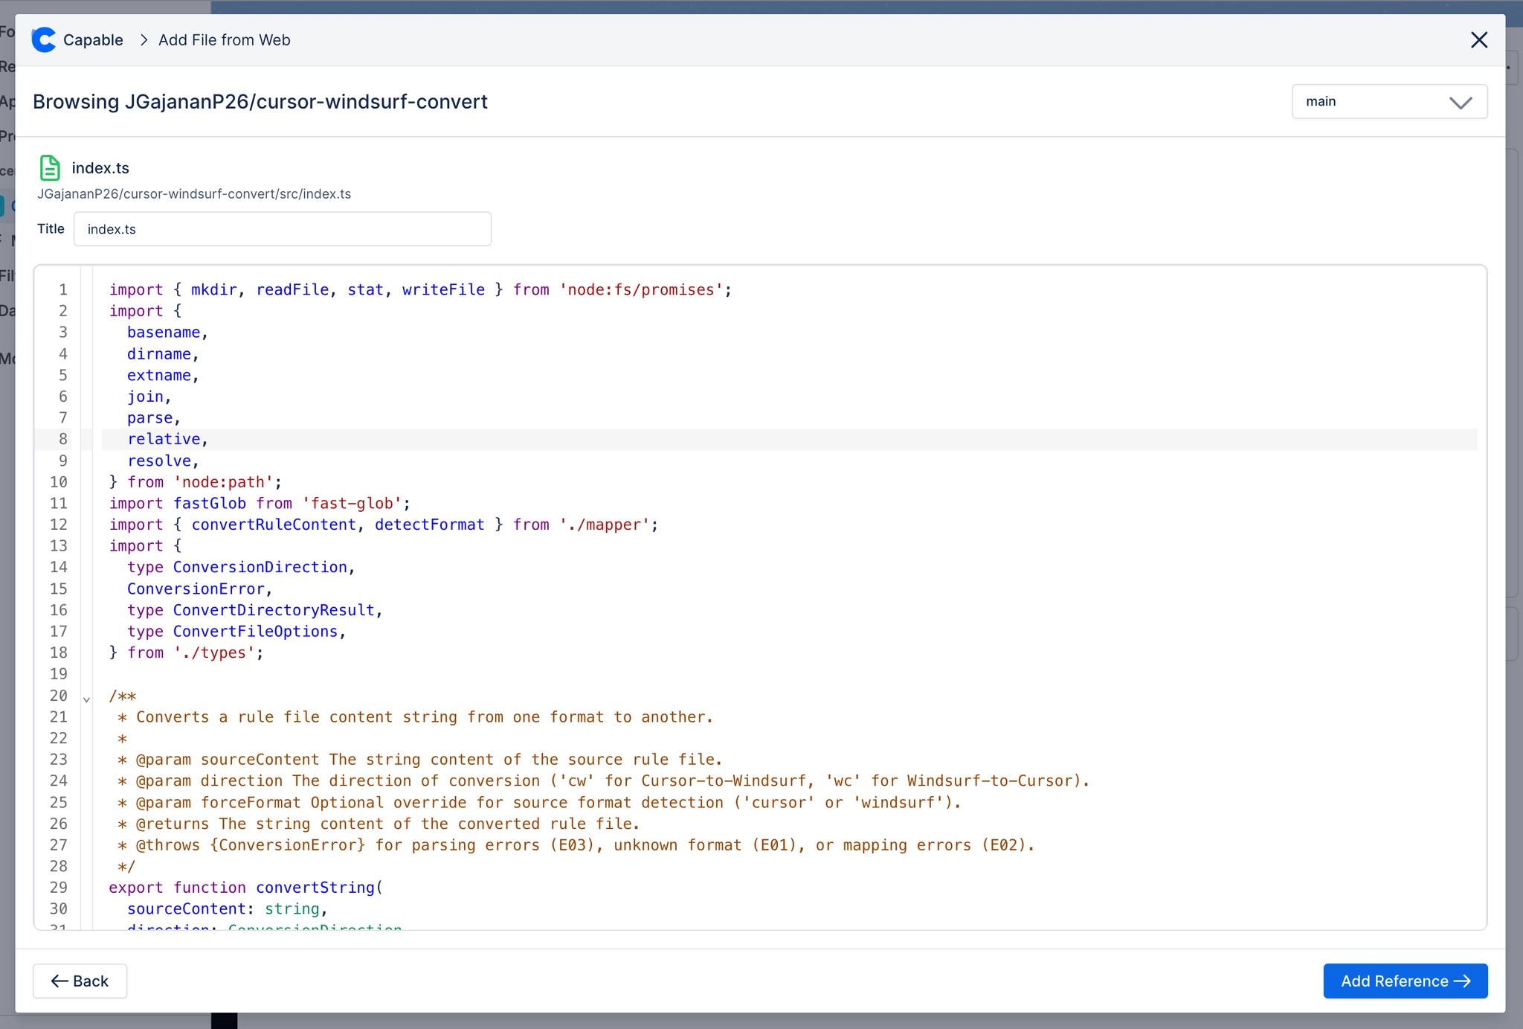Click the breadcrumb chevron separator
The width and height of the screenshot is (1523, 1029).
point(144,40)
